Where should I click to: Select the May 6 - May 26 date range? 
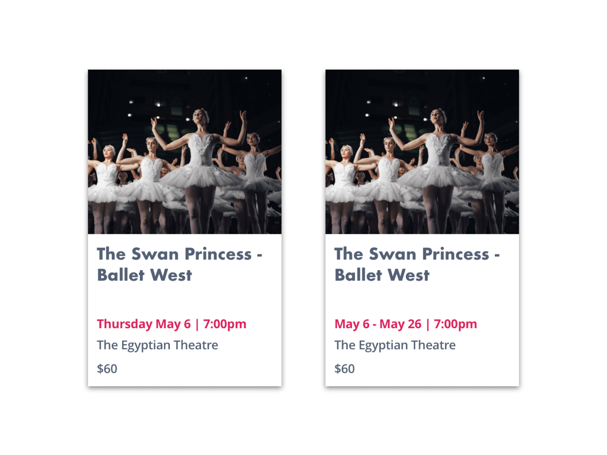point(378,324)
